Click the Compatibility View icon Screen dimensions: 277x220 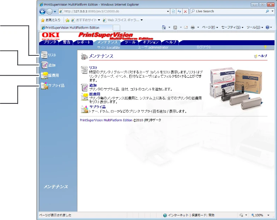pos(173,11)
